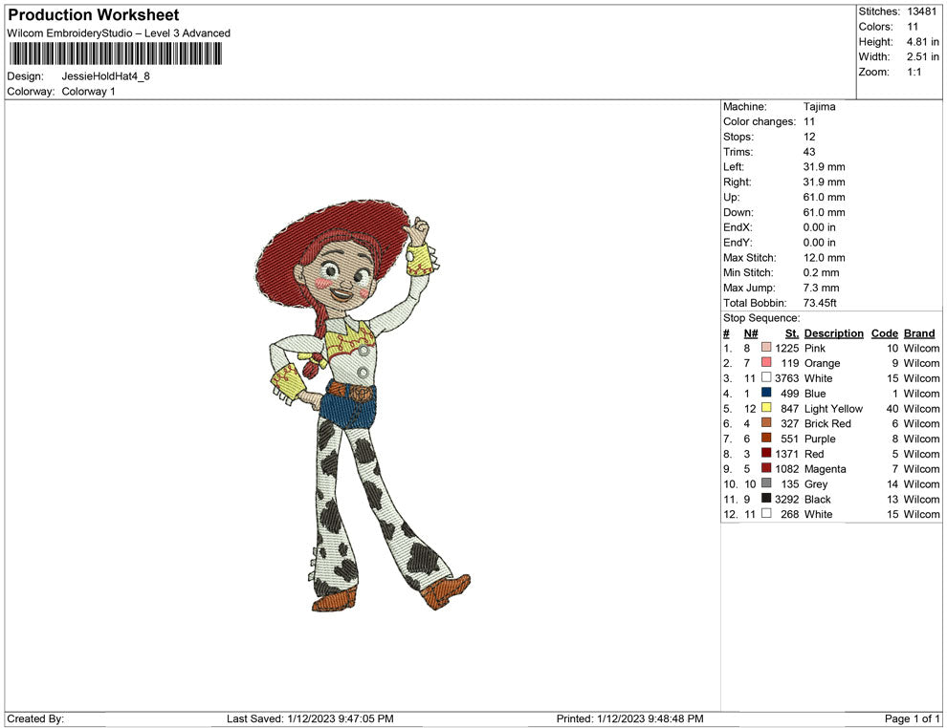Click the Created By field at the bottom
947x728 pixels.
pyautogui.click(x=35, y=718)
